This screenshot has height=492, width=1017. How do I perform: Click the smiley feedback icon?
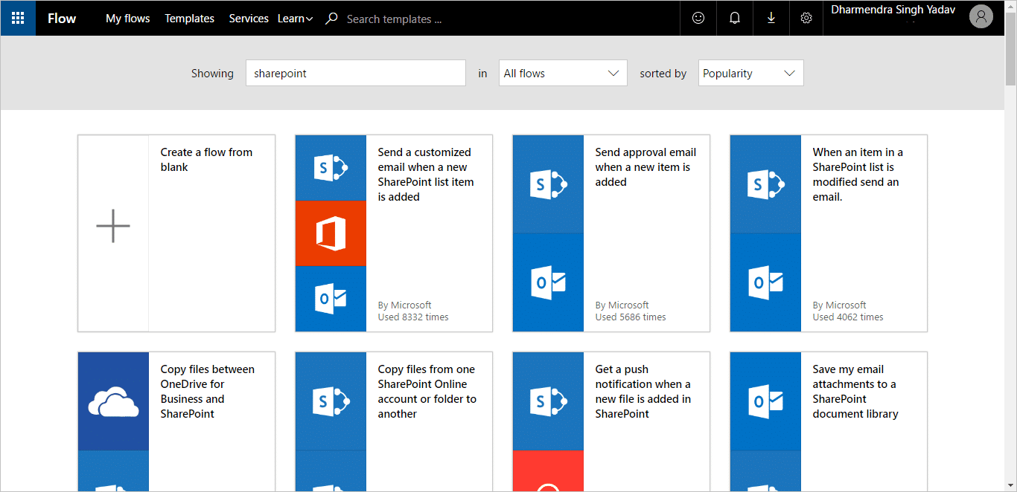[x=698, y=18]
